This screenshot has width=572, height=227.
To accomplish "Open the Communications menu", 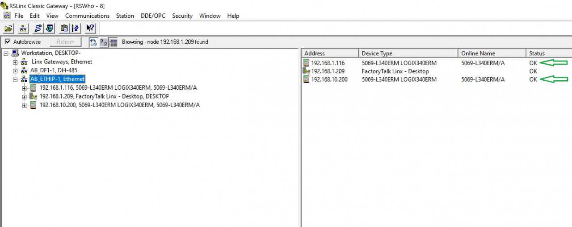I will (x=87, y=16).
